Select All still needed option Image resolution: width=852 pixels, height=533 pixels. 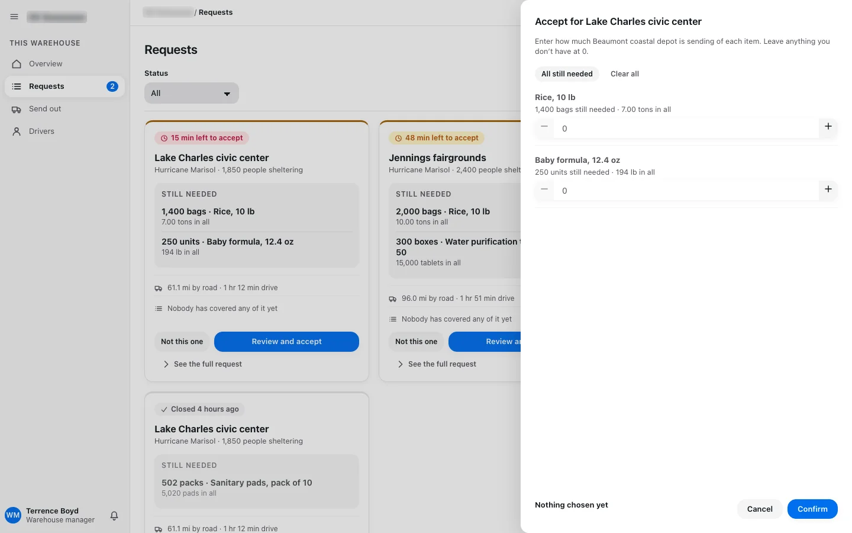point(567,74)
